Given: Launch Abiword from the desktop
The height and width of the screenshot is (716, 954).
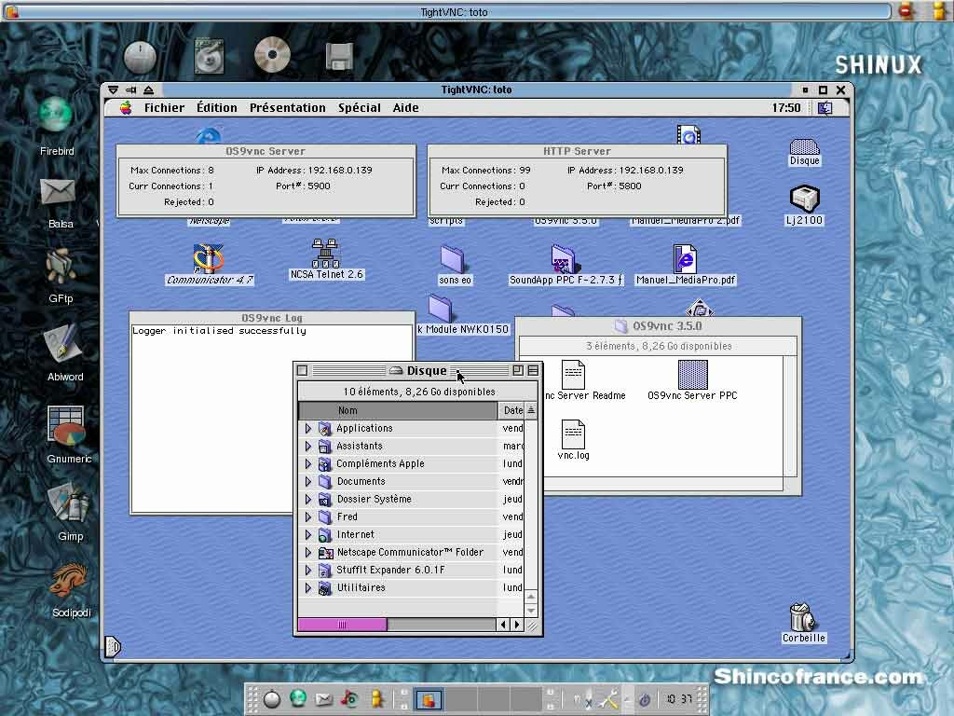Looking at the screenshot, I should 62,344.
